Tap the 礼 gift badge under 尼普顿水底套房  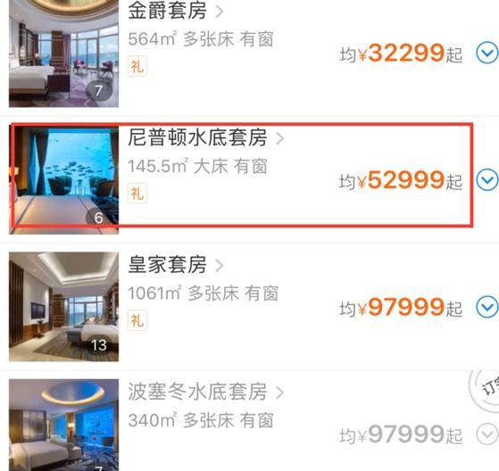(x=137, y=194)
